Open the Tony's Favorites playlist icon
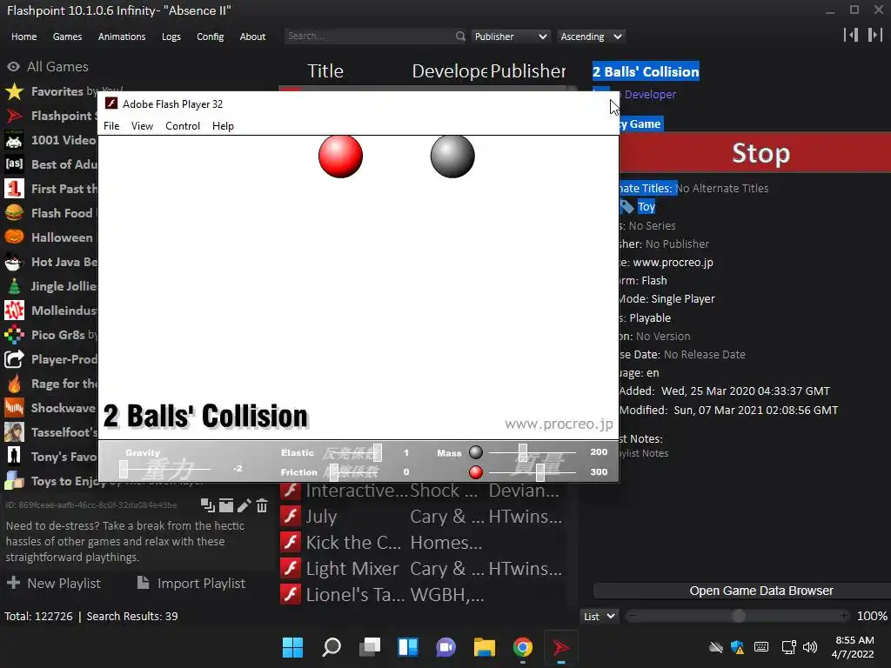The image size is (891, 668). [x=14, y=456]
